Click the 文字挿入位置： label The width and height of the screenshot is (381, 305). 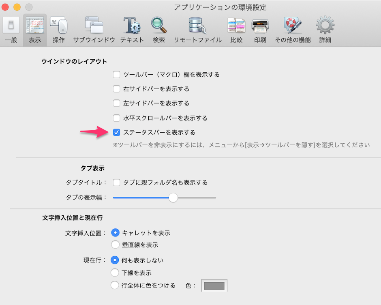click(86, 233)
